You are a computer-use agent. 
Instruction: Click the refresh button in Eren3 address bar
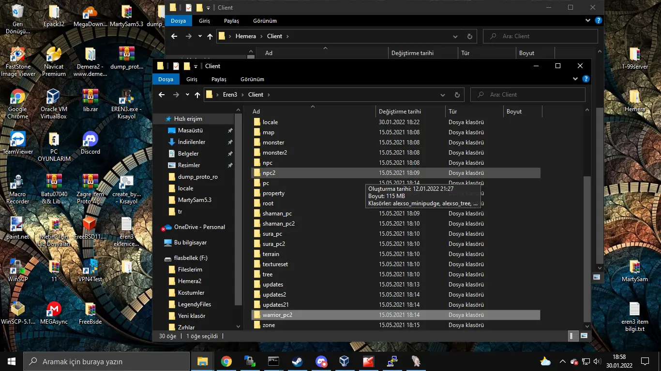(457, 95)
